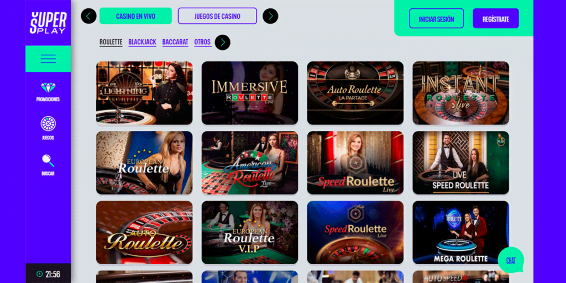Image resolution: width=566 pixels, height=283 pixels.
Task: Switch to the Blackjack category
Action: pyautogui.click(x=142, y=42)
